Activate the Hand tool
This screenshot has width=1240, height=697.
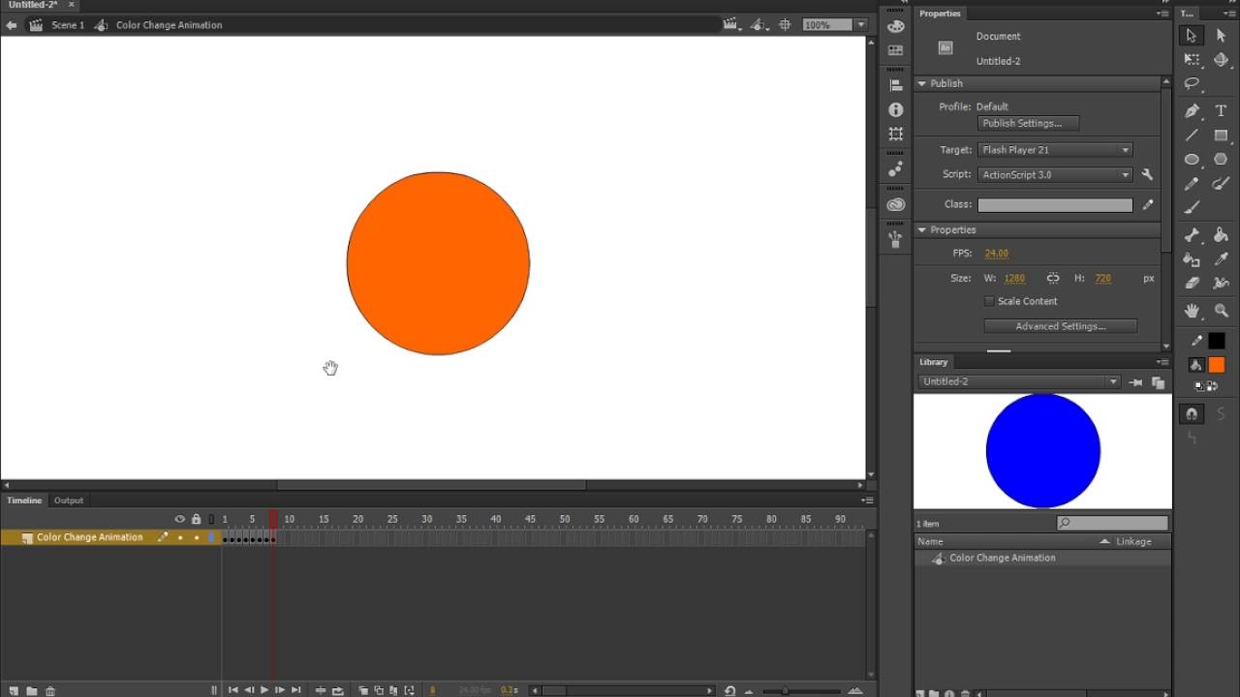(x=1192, y=311)
